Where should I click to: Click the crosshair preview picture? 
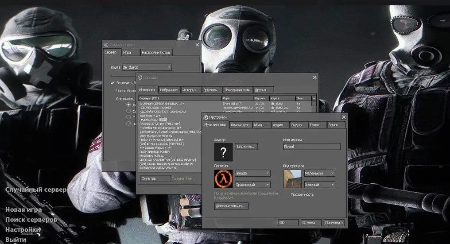pos(292,179)
